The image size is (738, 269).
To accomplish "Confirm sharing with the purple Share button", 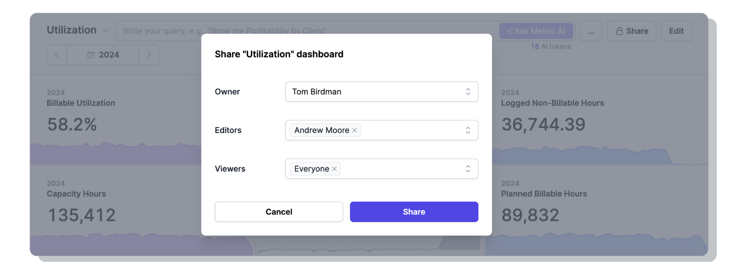I will pyautogui.click(x=414, y=212).
